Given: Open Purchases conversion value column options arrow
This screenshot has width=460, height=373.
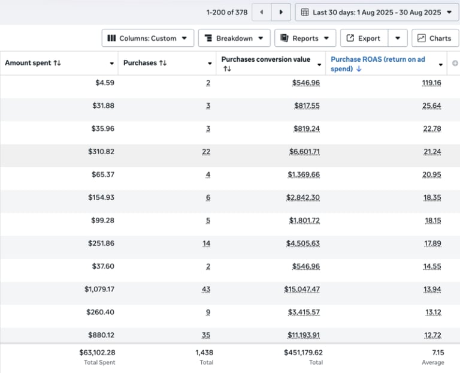Looking at the screenshot, I should 319,64.
